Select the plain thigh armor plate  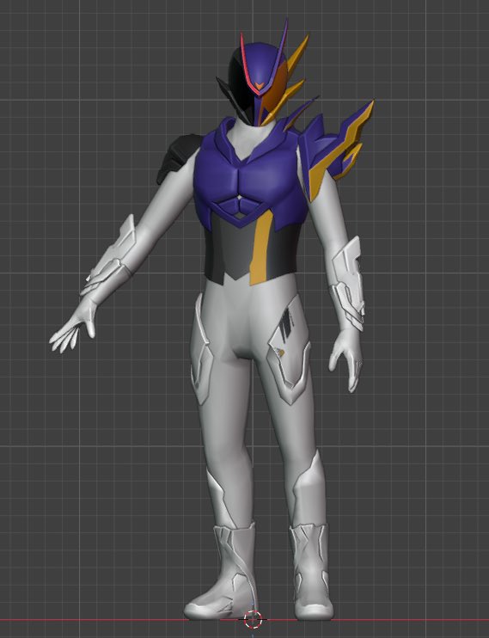pyautogui.click(x=201, y=350)
